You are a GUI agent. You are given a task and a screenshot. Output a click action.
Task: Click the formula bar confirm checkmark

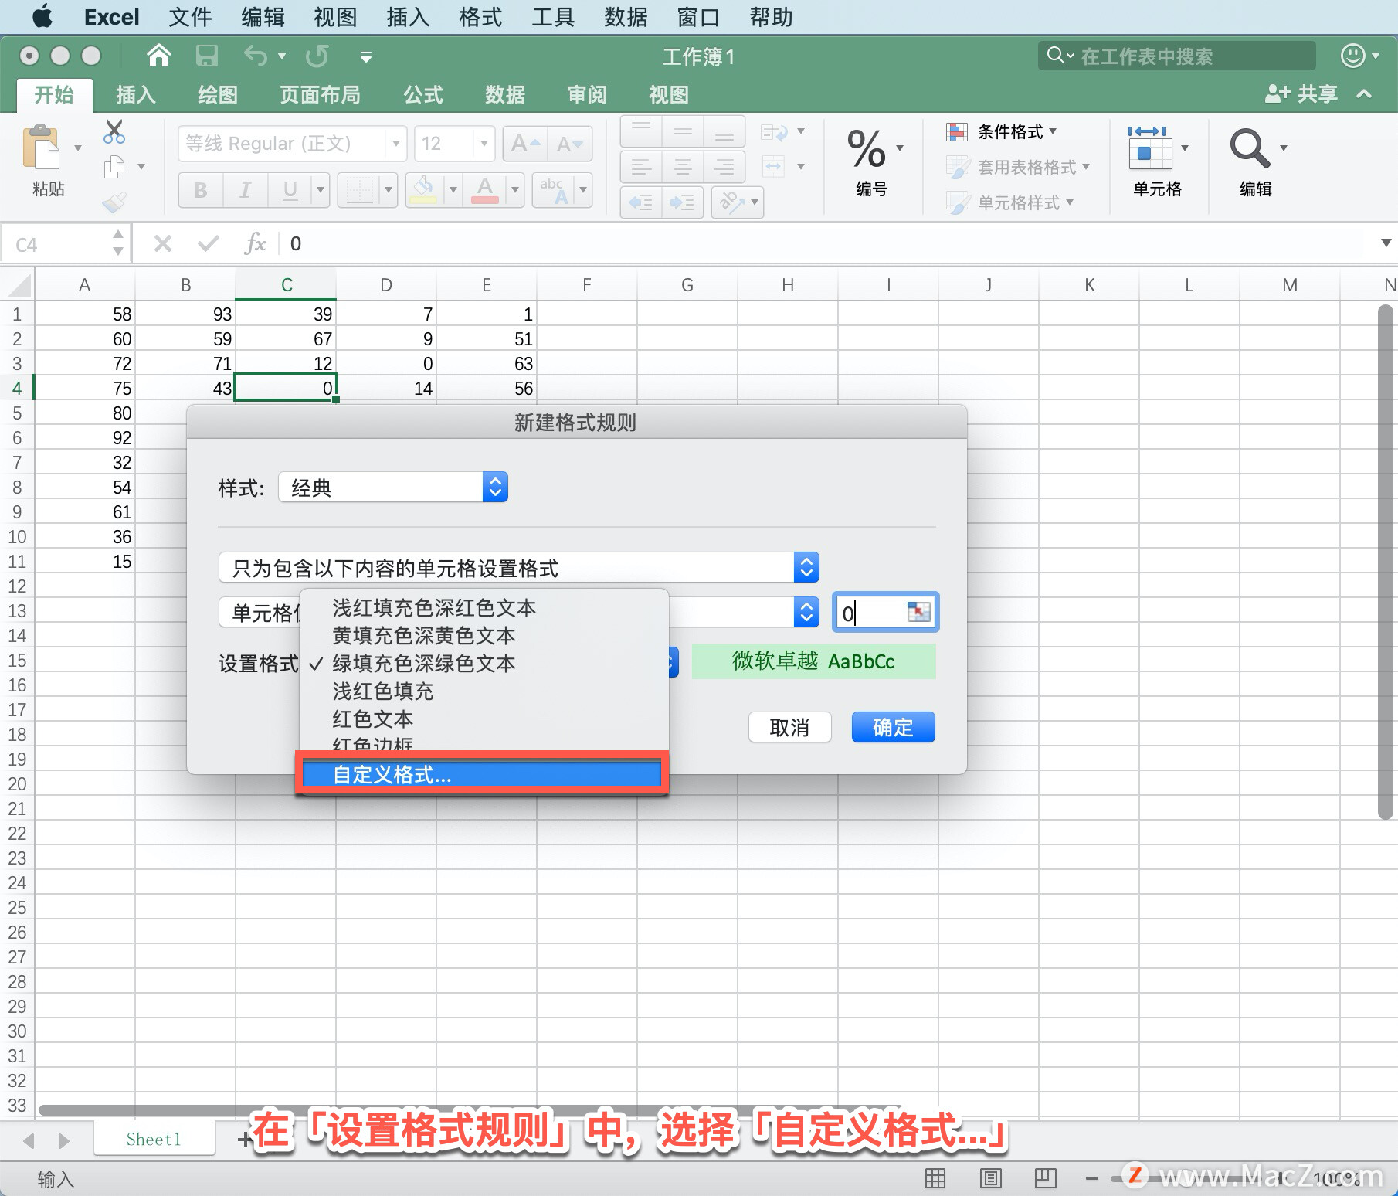[208, 243]
